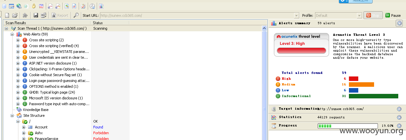The image size is (406, 140).
Task: Open the clipboard checklist icon
Action: (x=83, y=6)
